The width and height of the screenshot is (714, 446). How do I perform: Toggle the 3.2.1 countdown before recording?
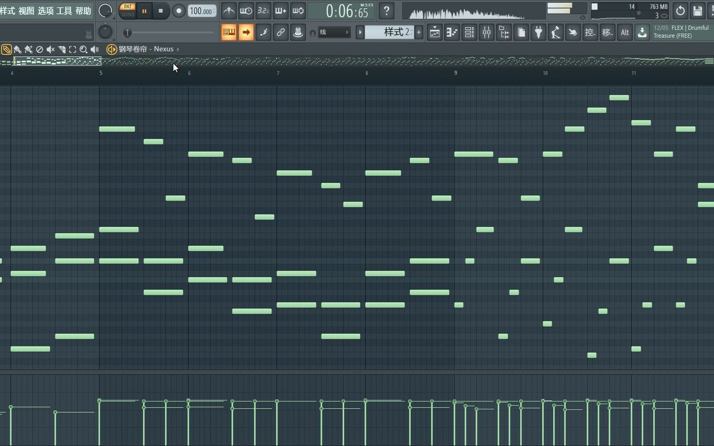(x=263, y=10)
